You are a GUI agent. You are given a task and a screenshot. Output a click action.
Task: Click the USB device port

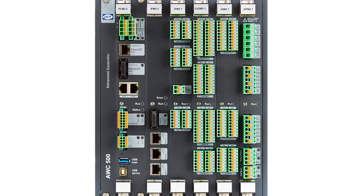pyautogui.click(x=124, y=172)
